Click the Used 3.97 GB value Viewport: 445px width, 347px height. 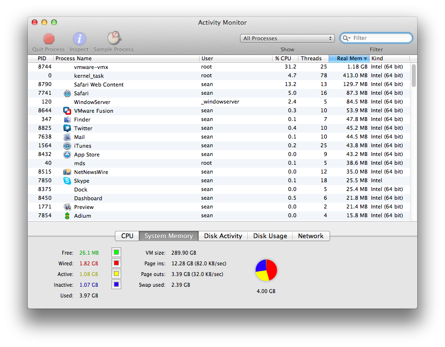[89, 296]
